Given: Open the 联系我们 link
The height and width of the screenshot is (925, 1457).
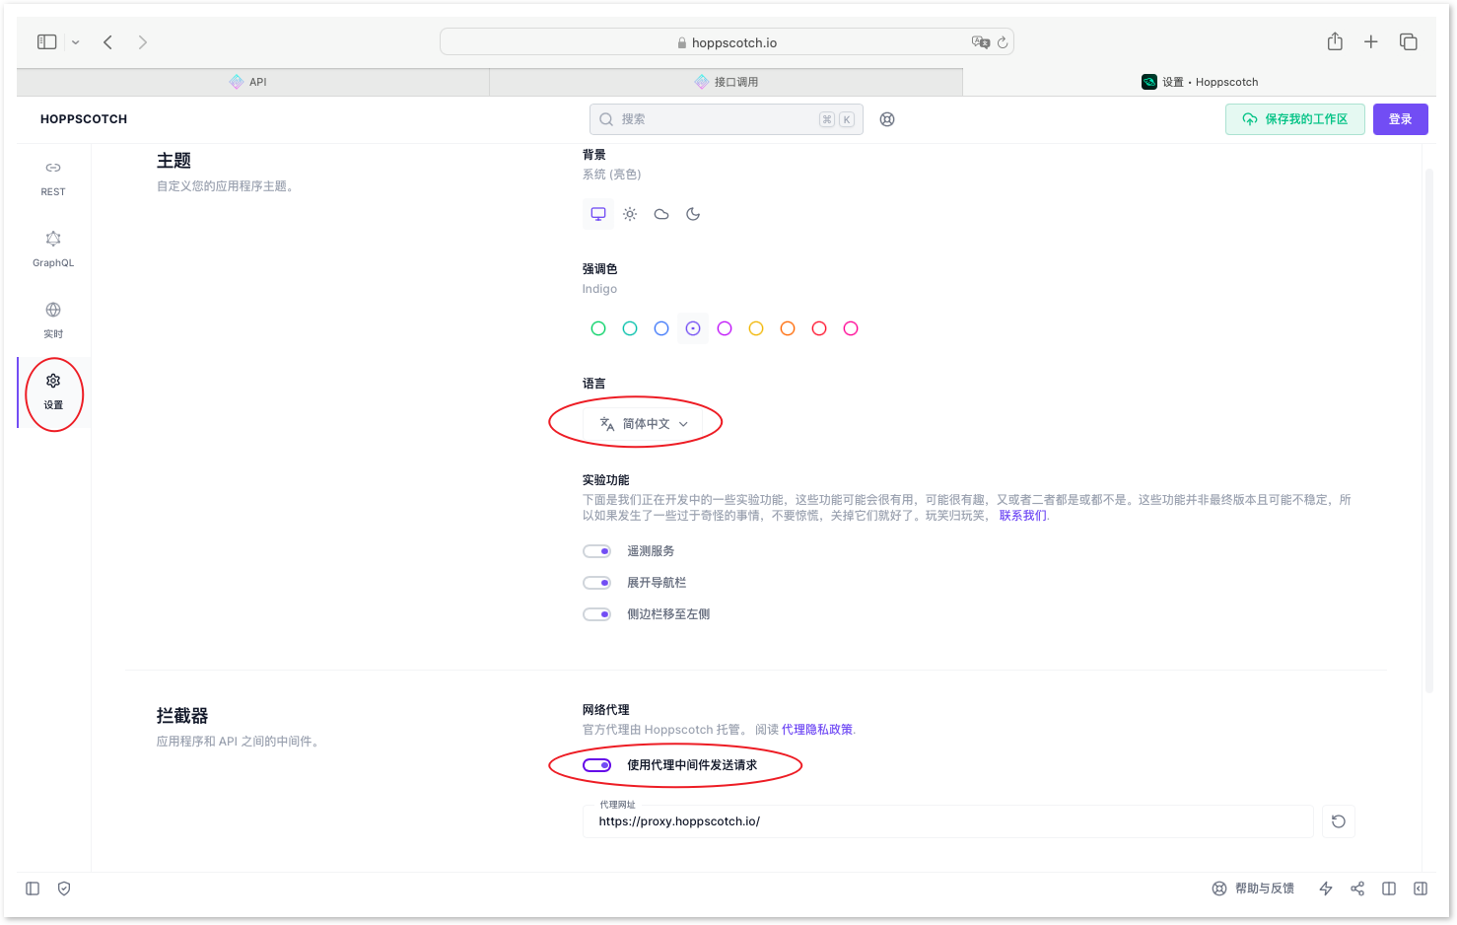Looking at the screenshot, I should pyautogui.click(x=1022, y=516).
